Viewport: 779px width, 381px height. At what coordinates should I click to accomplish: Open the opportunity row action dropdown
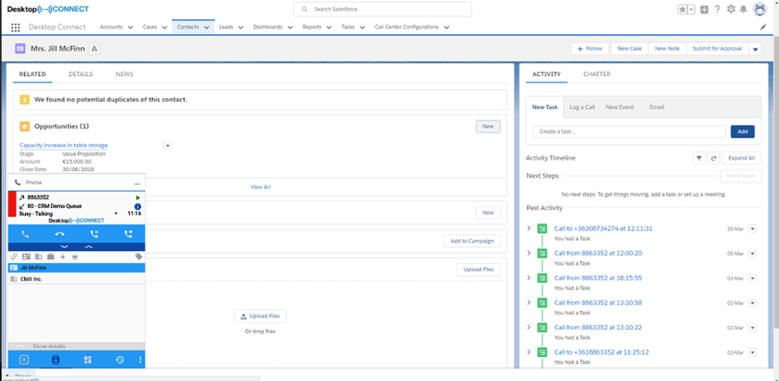click(x=167, y=145)
